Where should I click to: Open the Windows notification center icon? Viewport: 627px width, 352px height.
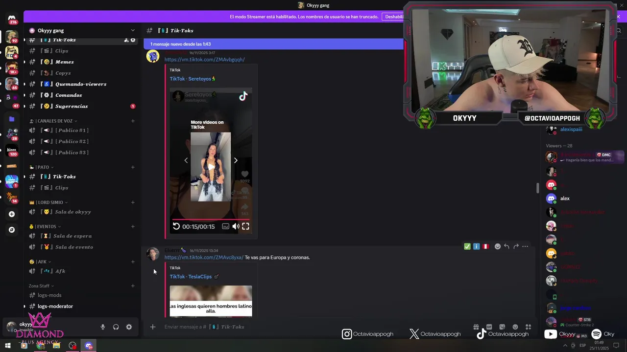[x=617, y=346]
